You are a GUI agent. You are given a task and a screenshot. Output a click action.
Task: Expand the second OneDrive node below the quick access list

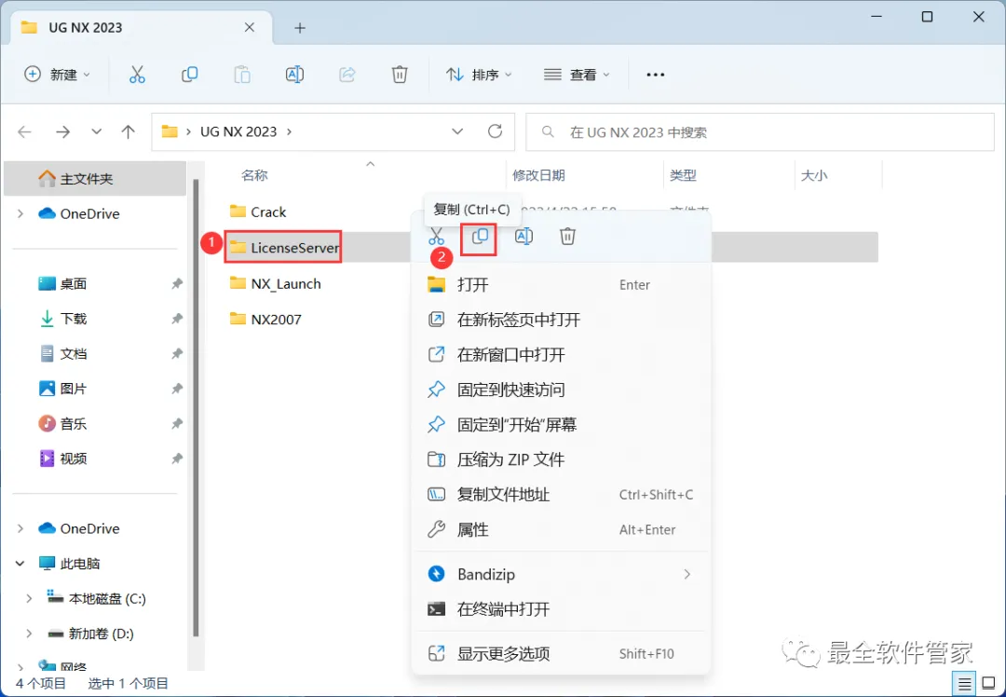point(20,528)
